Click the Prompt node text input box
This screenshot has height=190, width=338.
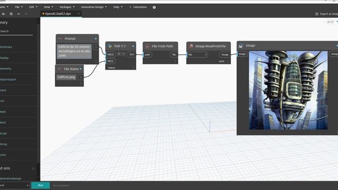click(74, 51)
